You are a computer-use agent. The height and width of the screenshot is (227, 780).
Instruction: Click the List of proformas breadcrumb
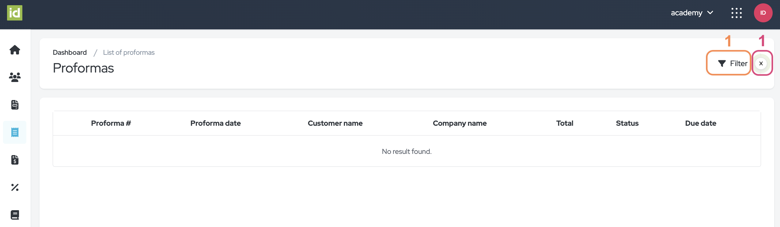pos(129,52)
